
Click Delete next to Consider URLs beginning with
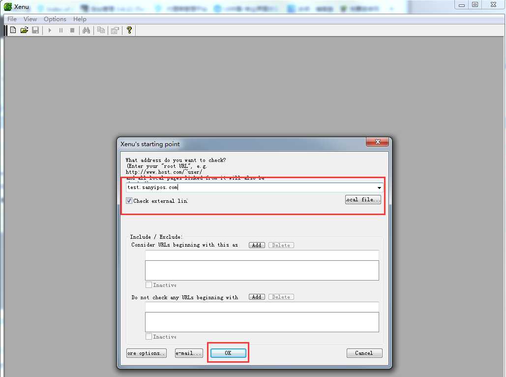point(281,245)
